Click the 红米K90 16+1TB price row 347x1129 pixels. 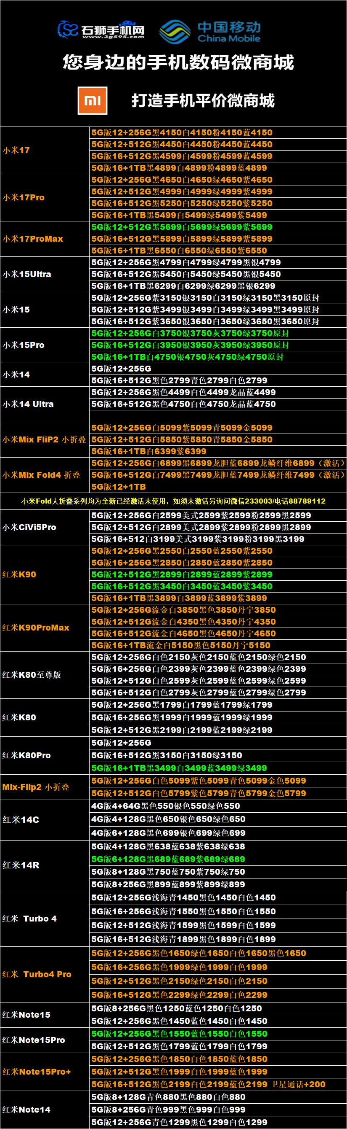pos(179,598)
